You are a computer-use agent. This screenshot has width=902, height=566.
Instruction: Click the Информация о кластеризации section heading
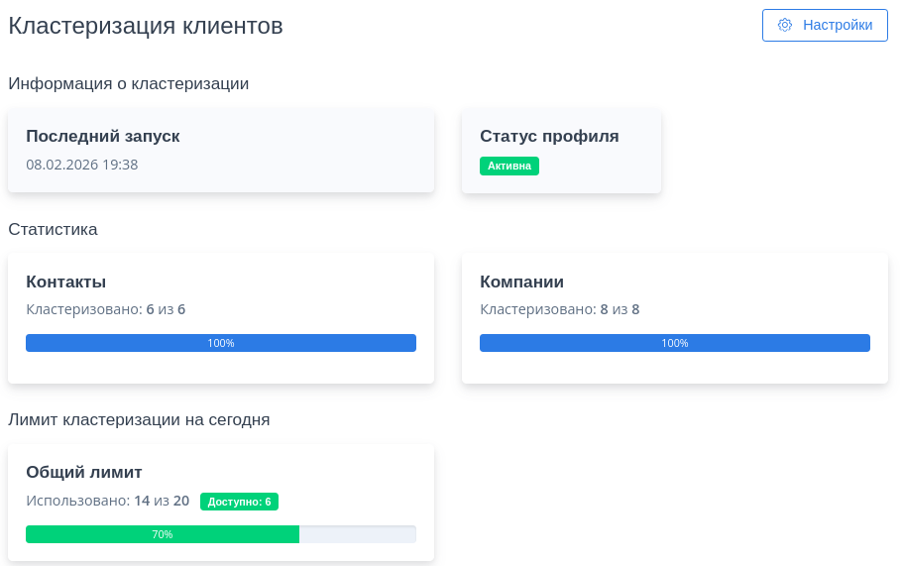click(128, 83)
